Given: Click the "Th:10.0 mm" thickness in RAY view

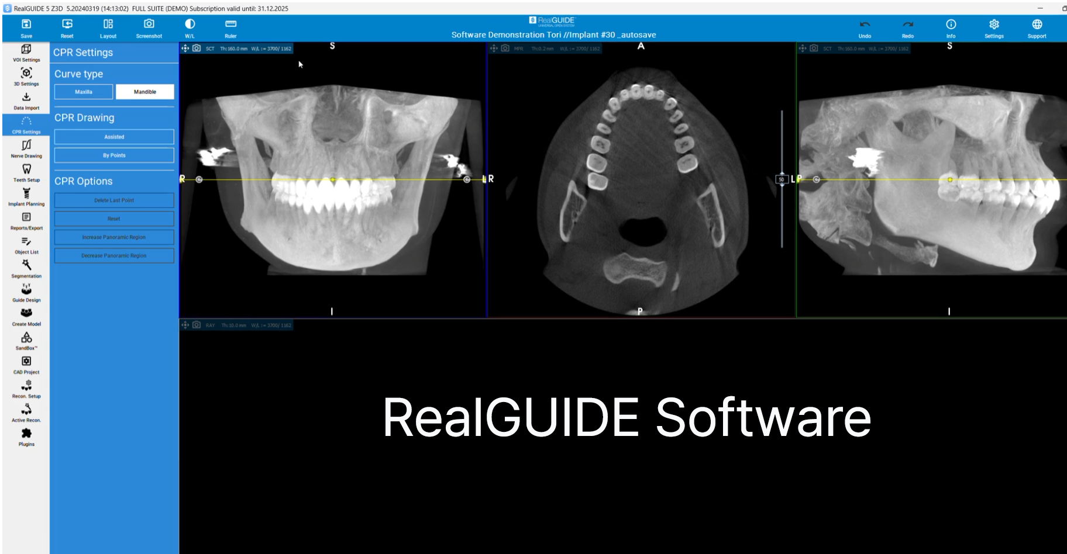Looking at the screenshot, I should point(233,326).
